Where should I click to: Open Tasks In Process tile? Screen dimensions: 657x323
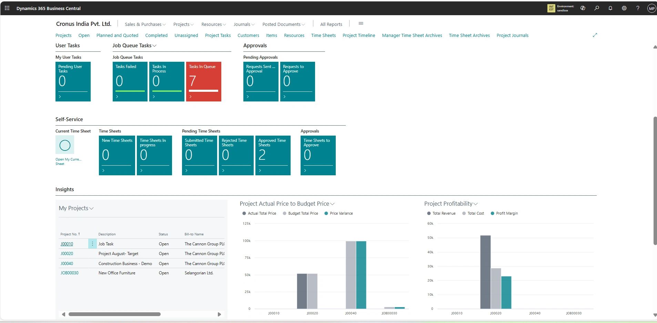pos(167,81)
